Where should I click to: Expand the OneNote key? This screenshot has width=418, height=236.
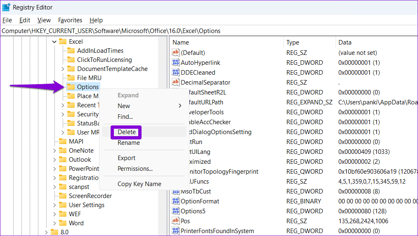tap(54, 151)
